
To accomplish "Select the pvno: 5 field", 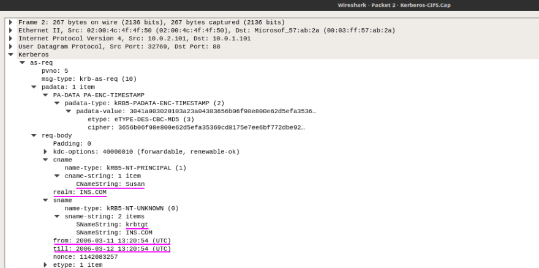I will point(55,71).
